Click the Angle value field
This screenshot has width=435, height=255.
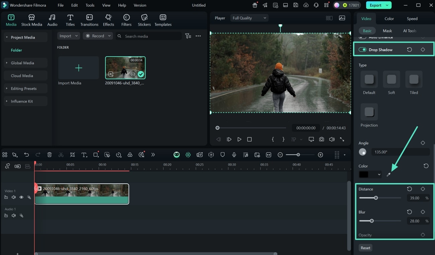pos(400,152)
